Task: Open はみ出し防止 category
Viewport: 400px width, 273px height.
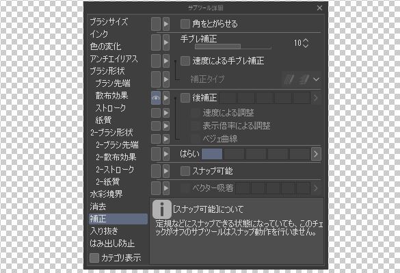Action: (x=112, y=244)
